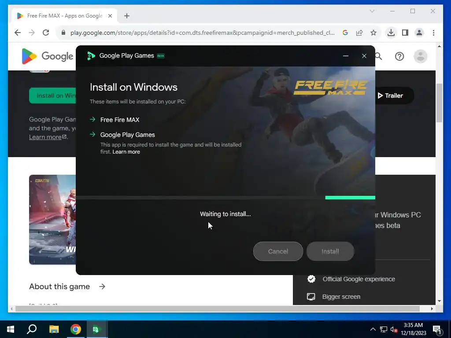451x338 pixels.
Task: Open muted volume tray icon
Action: 394,329
